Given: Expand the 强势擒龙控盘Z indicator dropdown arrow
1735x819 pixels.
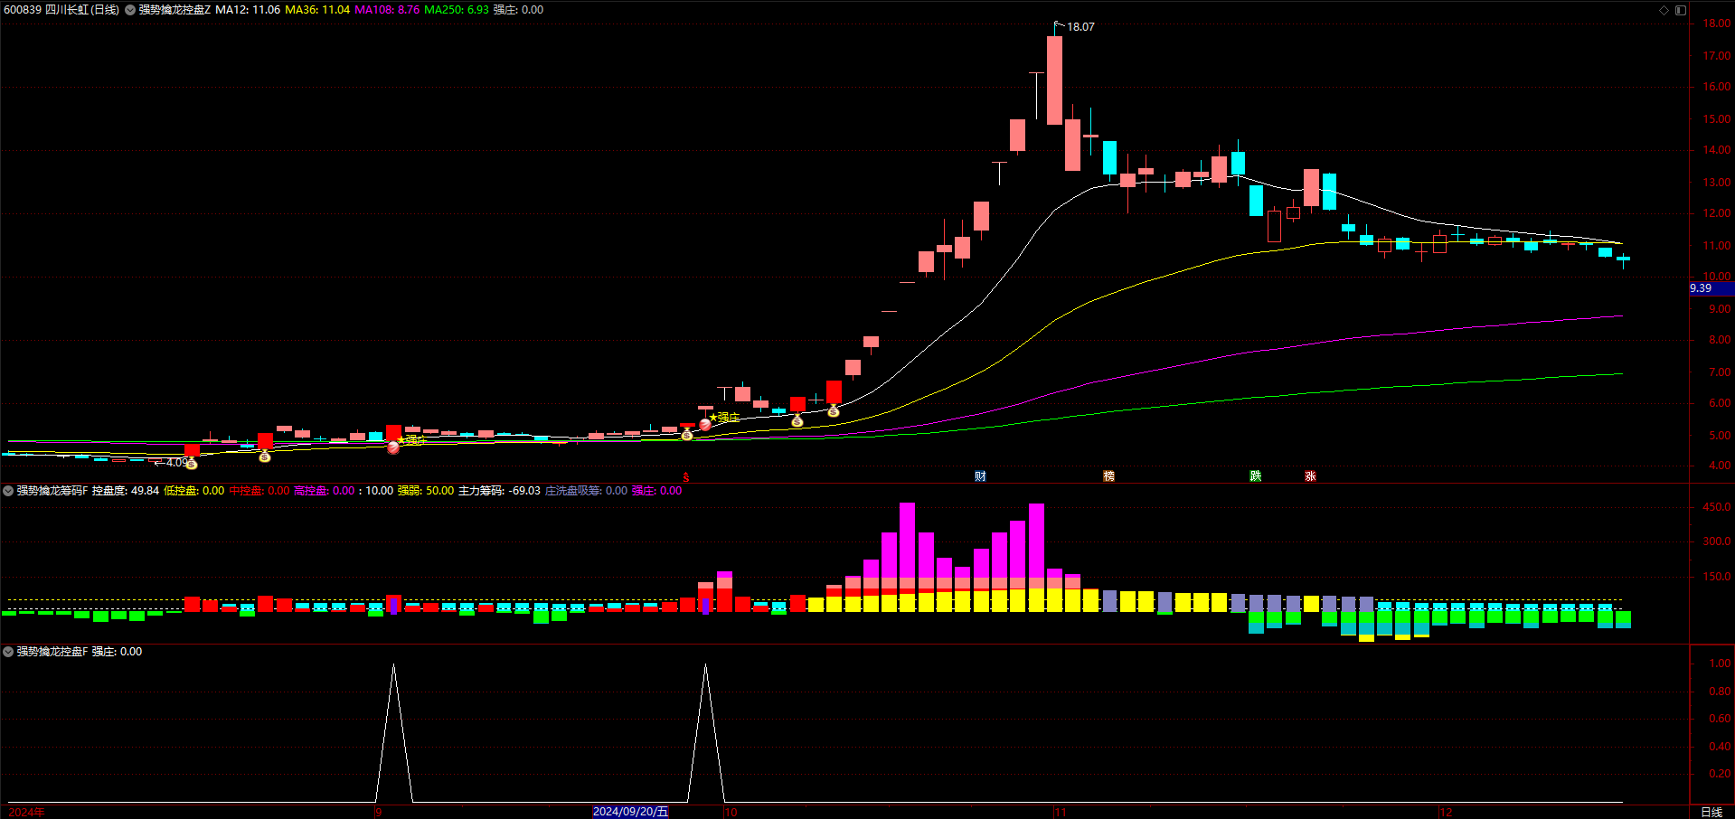Looking at the screenshot, I should (130, 10).
